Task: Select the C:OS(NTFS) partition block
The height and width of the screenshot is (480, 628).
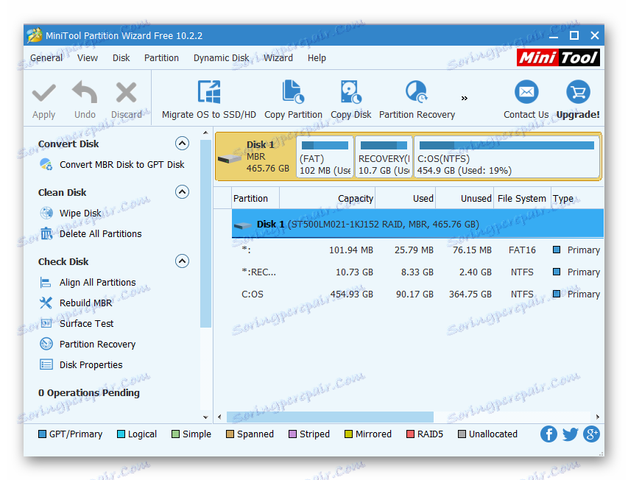Action: point(507,157)
